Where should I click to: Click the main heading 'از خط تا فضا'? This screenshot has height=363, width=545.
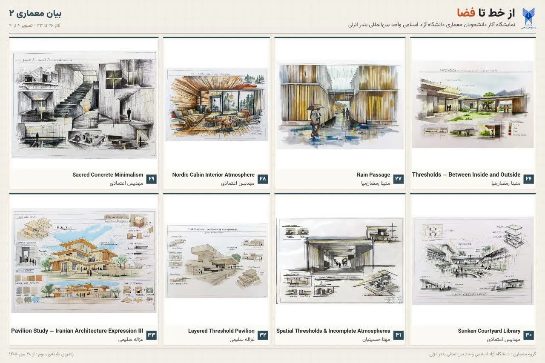coord(486,13)
